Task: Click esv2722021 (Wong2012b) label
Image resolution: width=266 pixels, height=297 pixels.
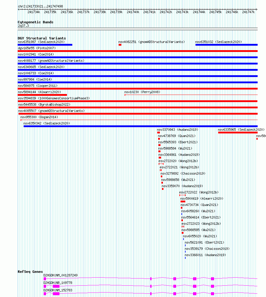Action: point(179,167)
